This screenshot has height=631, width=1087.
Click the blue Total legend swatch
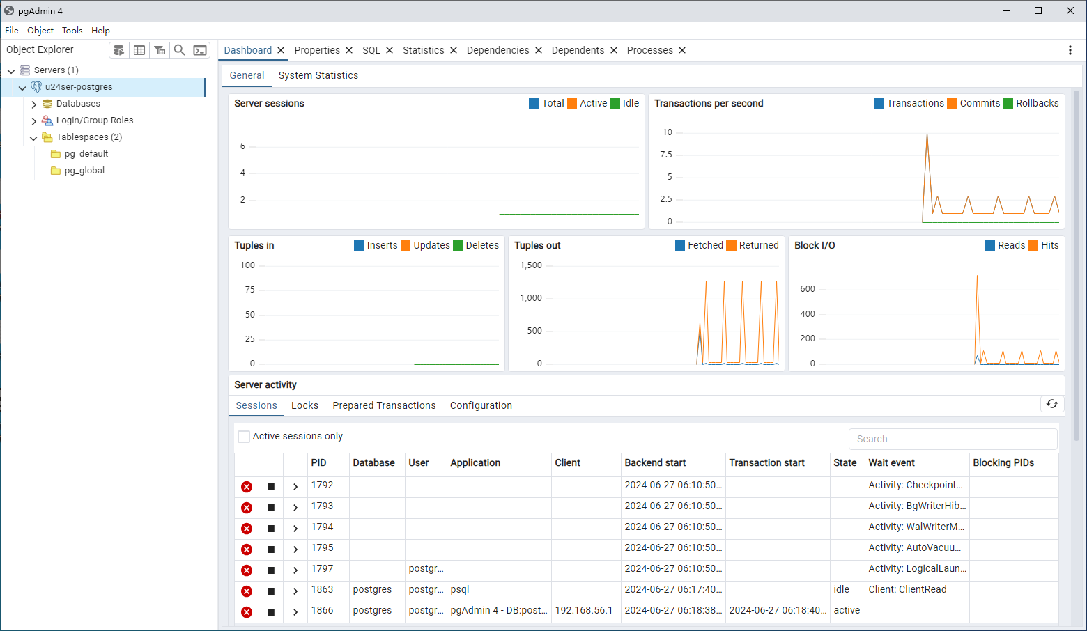(x=534, y=103)
